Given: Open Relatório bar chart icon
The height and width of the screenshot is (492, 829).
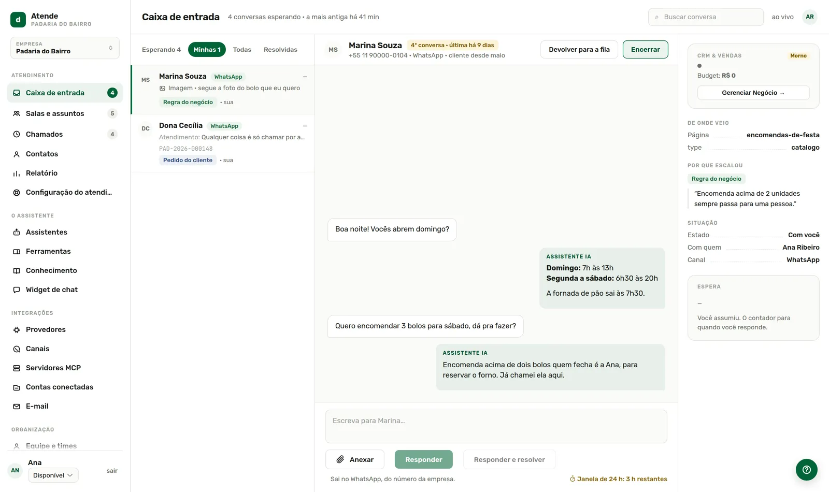Looking at the screenshot, I should coord(17,173).
